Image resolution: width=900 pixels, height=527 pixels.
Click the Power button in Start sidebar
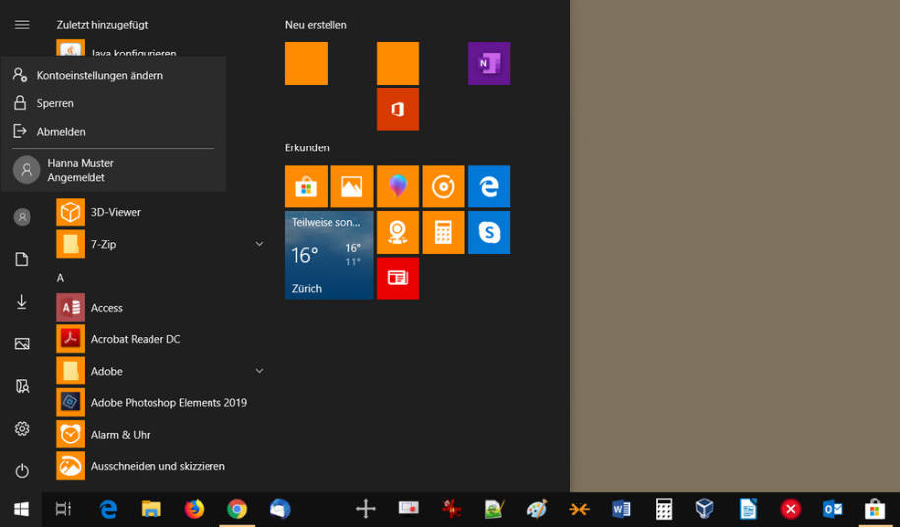point(22,471)
